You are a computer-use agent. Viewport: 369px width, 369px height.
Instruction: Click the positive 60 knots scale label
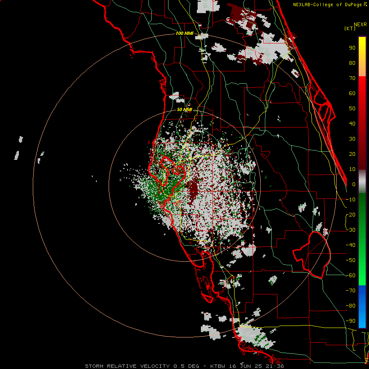pos(352,93)
